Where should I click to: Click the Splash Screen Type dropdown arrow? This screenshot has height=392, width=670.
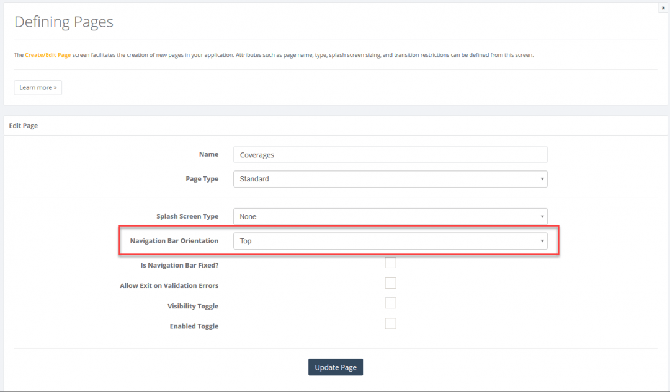[x=542, y=217]
